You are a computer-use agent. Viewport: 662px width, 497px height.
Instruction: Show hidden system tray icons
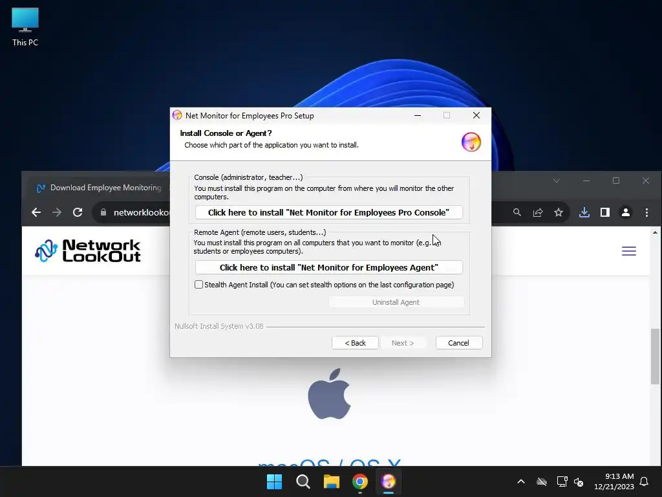[521, 481]
